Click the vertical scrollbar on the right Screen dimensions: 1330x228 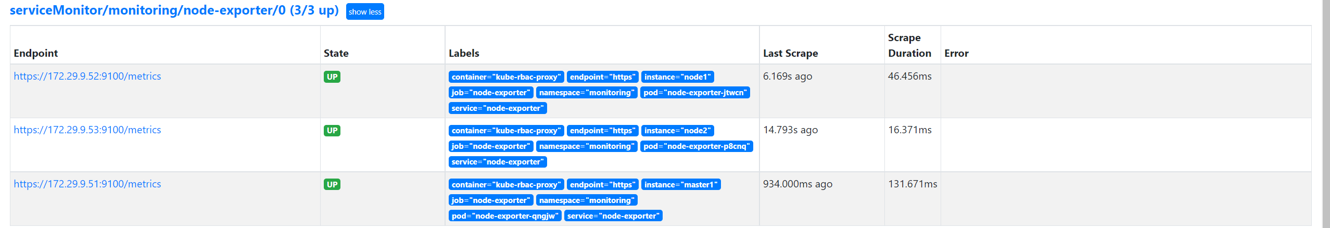pos(1326,114)
